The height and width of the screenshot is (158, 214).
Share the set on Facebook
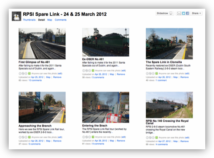click(x=187, y=14)
